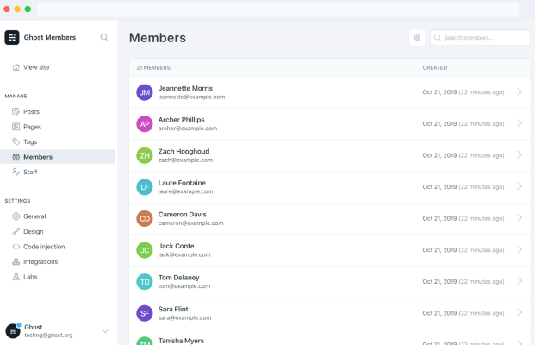535x345 pixels.
Task: Go to Posts in Manage menu
Action: click(31, 112)
